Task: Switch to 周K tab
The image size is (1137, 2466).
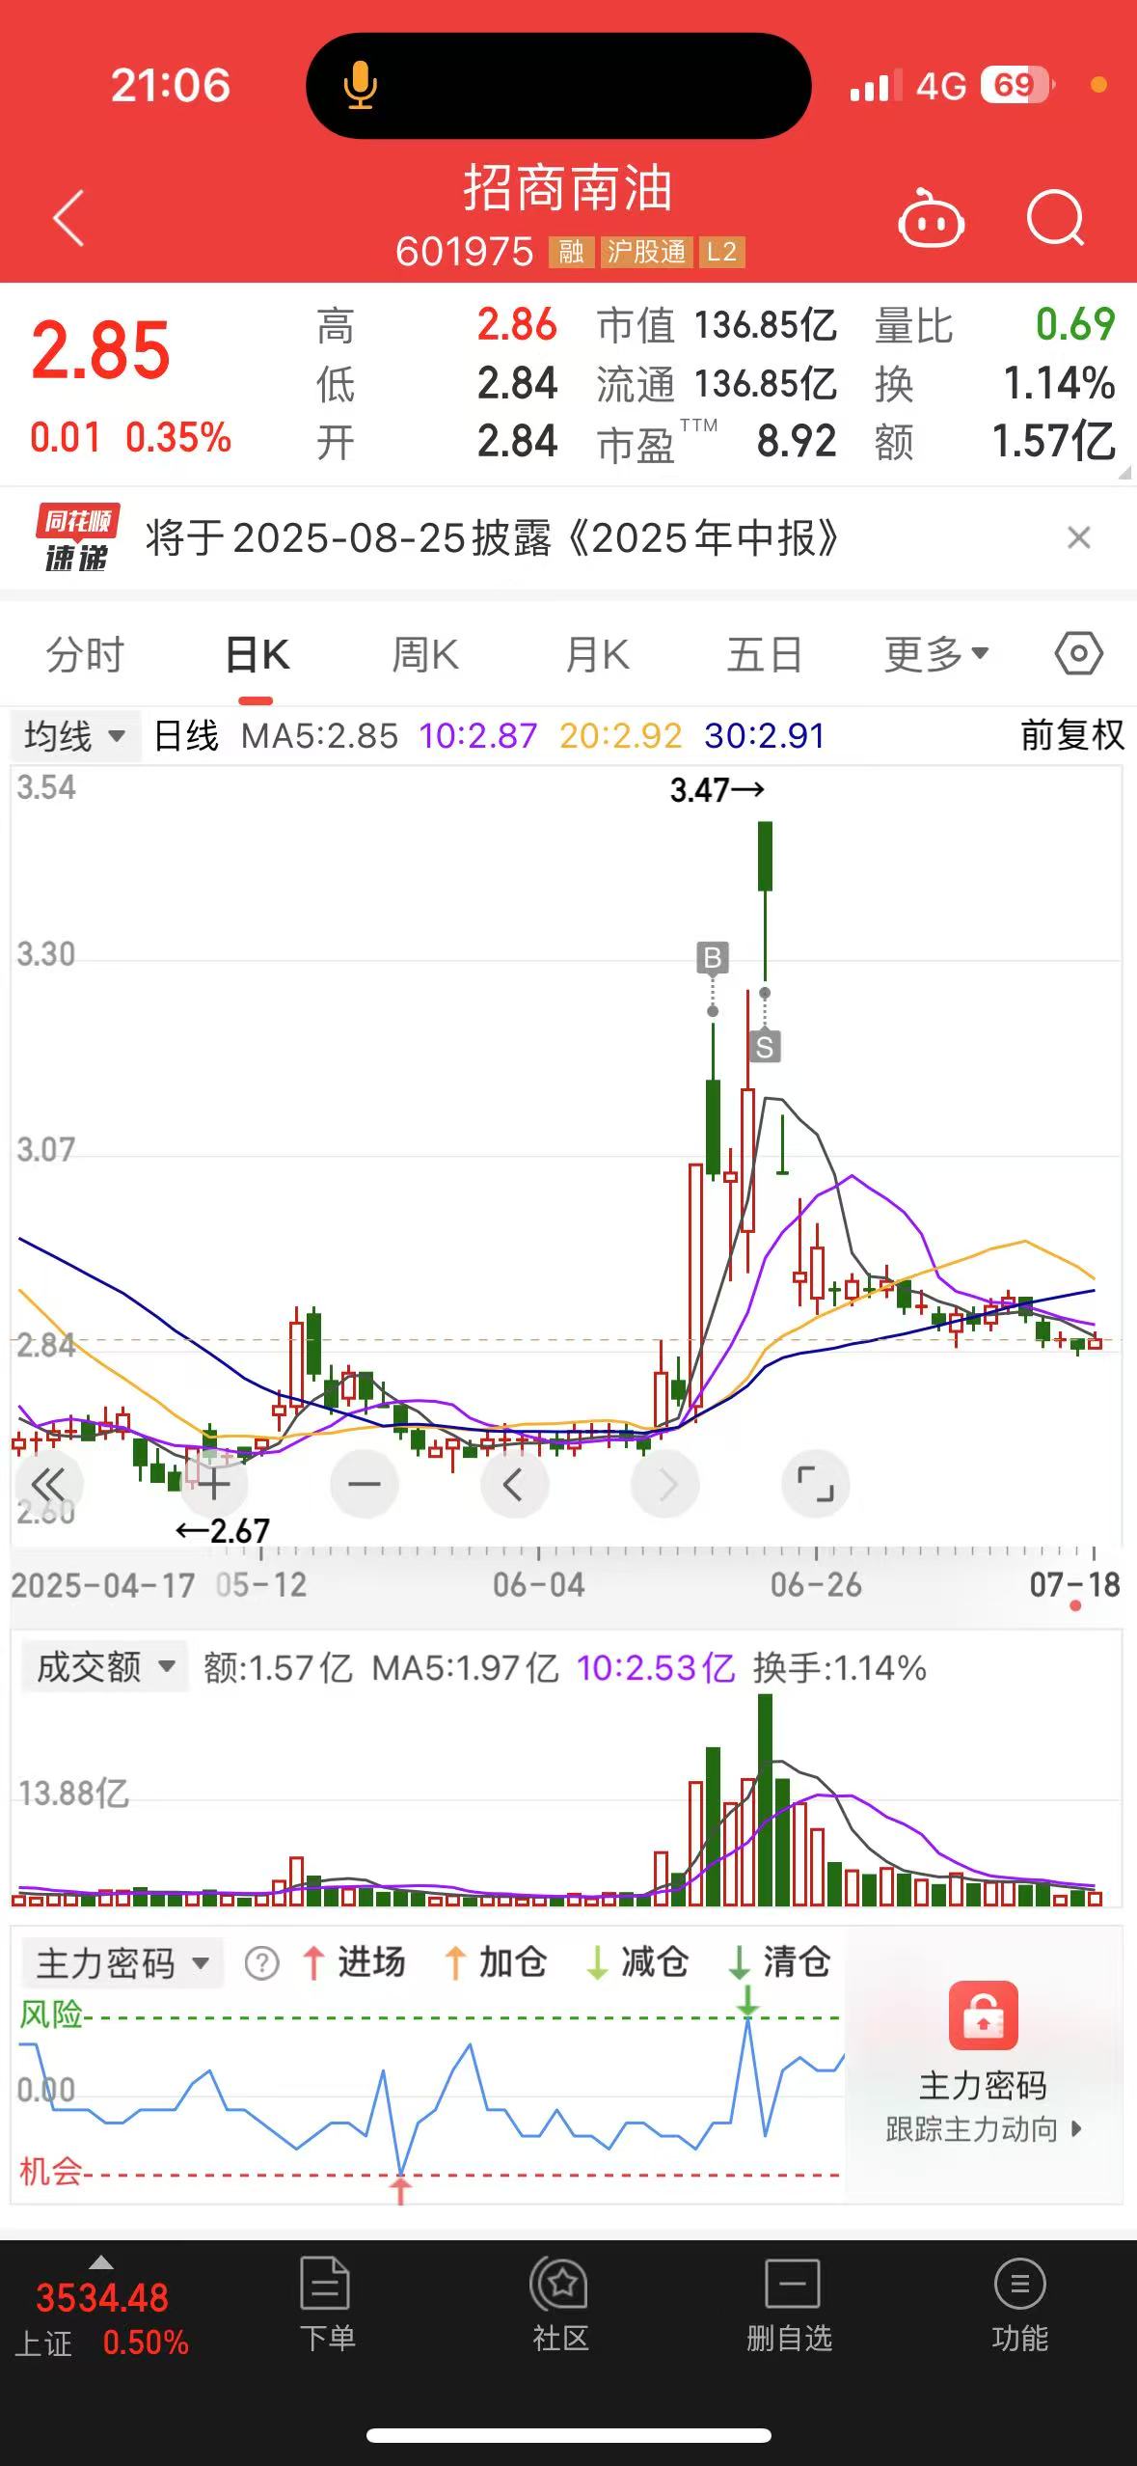Action: click(425, 655)
